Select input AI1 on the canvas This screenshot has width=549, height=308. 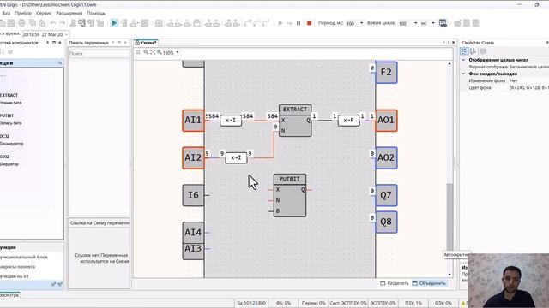(193, 121)
